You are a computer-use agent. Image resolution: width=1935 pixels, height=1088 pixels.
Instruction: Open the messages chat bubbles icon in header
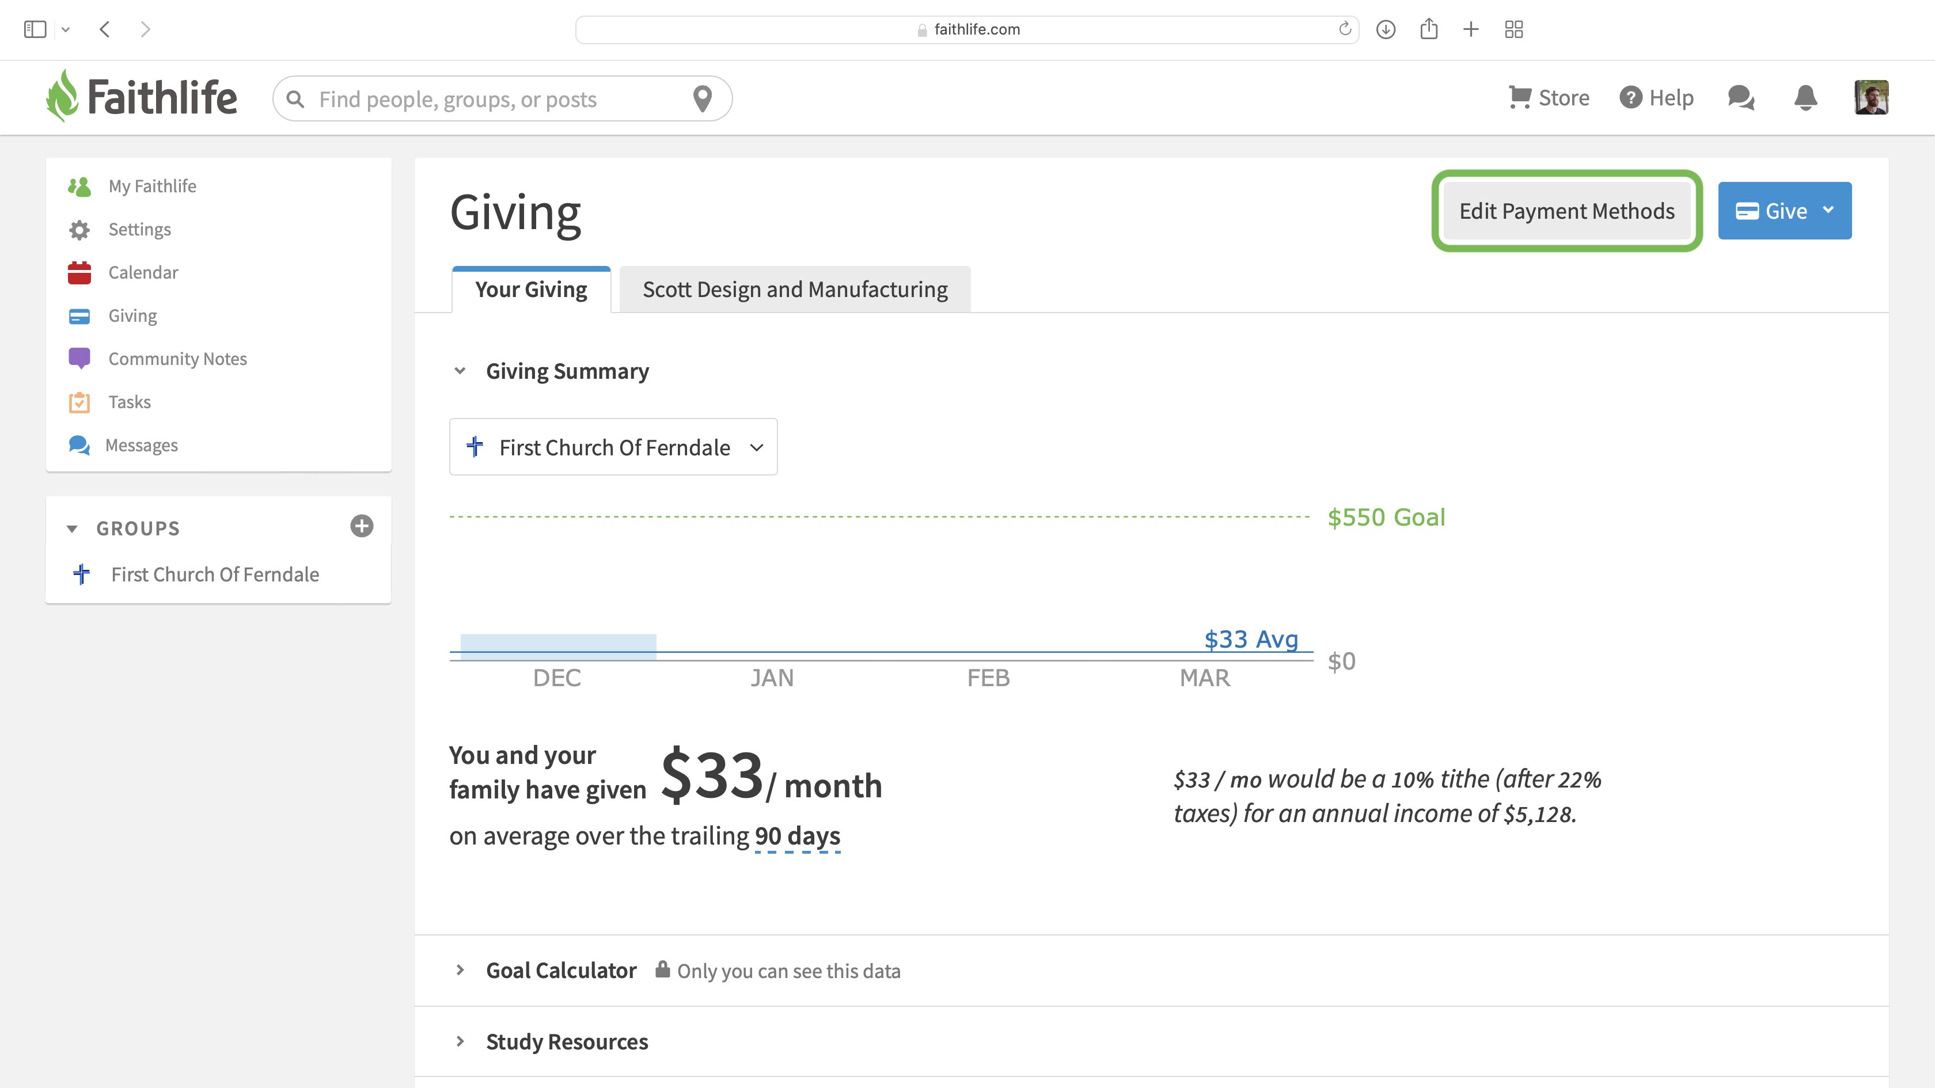coord(1740,98)
